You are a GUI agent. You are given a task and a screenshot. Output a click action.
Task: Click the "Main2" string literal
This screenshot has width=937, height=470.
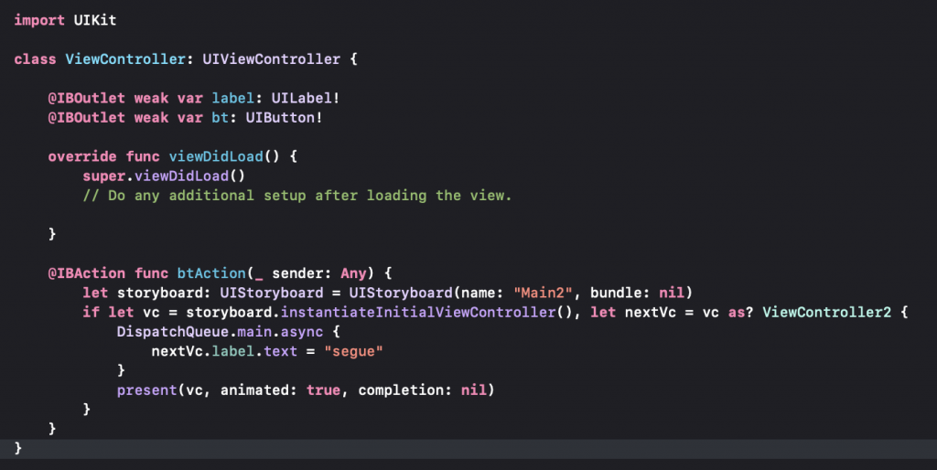click(543, 294)
